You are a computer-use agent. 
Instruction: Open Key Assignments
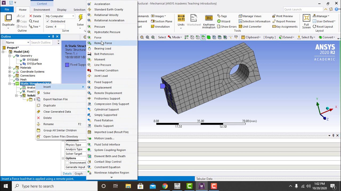(x=285, y=27)
